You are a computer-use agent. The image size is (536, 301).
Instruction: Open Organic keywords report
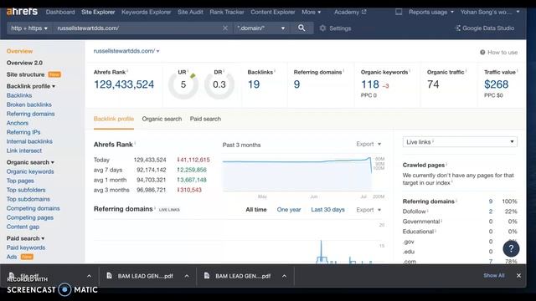coord(30,171)
